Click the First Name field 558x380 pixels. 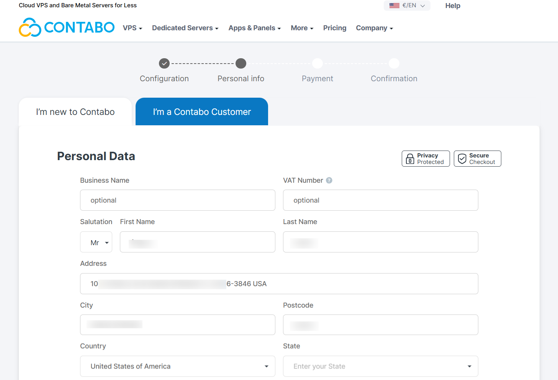[198, 242]
